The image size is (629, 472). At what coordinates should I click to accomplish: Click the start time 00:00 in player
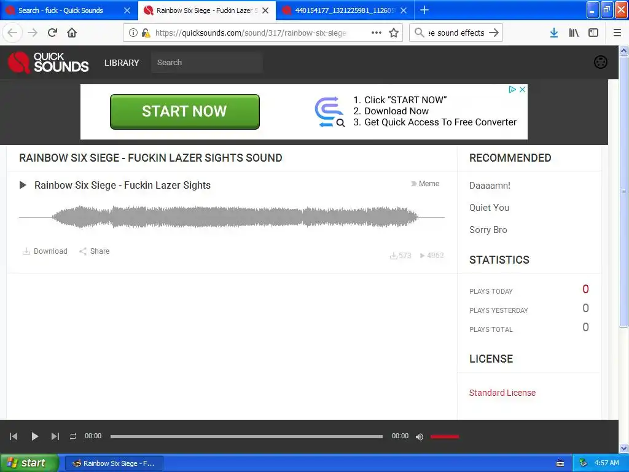(x=93, y=436)
